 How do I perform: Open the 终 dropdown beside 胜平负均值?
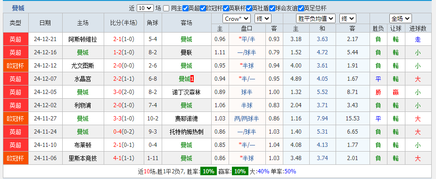347,19
